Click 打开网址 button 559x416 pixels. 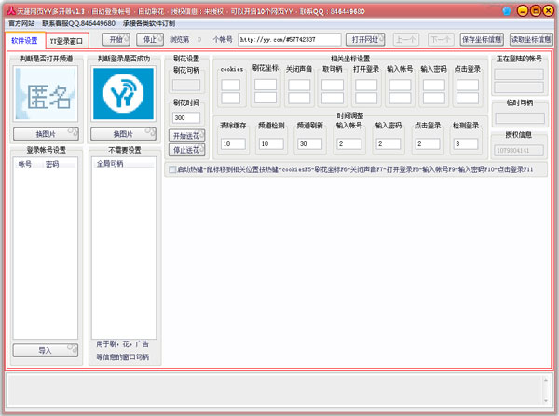(x=365, y=39)
